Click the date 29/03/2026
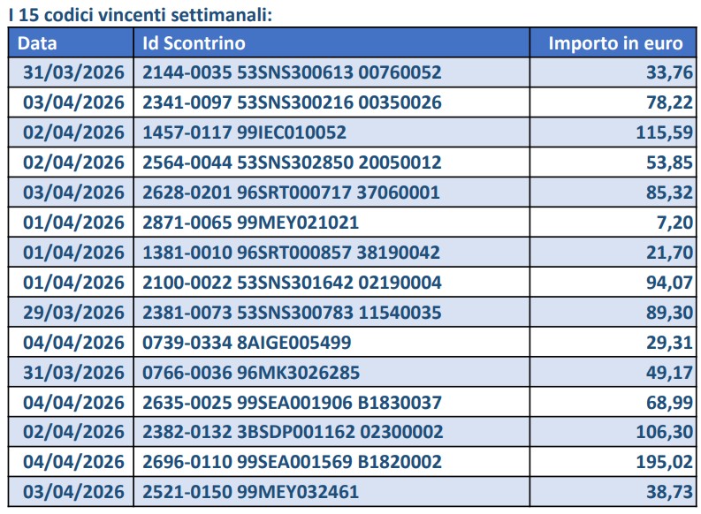The width and height of the screenshot is (701, 514). point(73,313)
